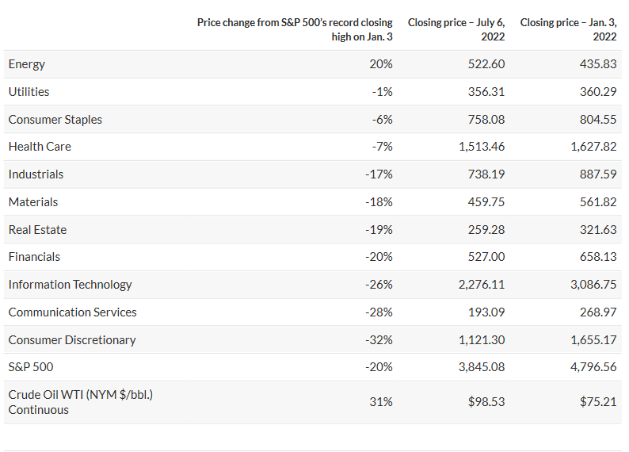Select the S&P 500 row label
The image size is (629, 452).
click(x=31, y=367)
